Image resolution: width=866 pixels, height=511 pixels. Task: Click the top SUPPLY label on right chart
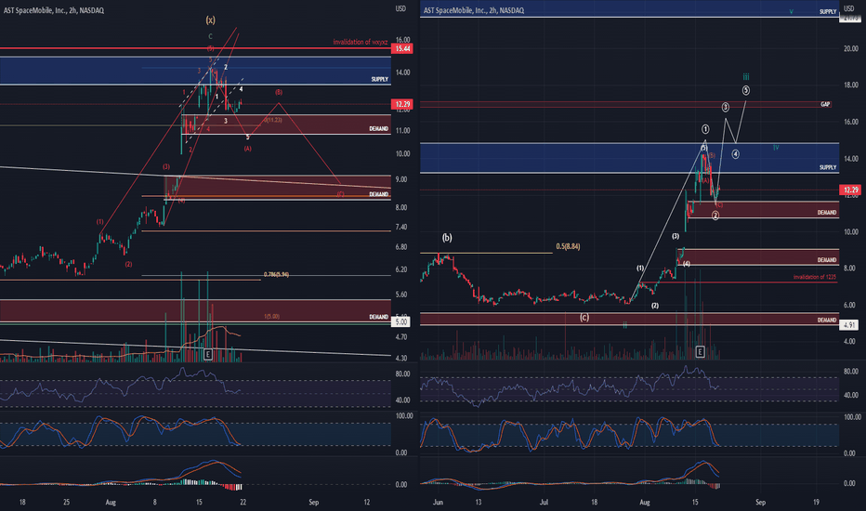[827, 11]
